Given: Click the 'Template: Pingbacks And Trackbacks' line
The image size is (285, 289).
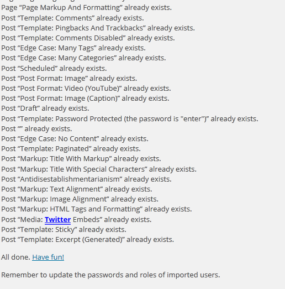Looking at the screenshot, I should click(98, 28).
